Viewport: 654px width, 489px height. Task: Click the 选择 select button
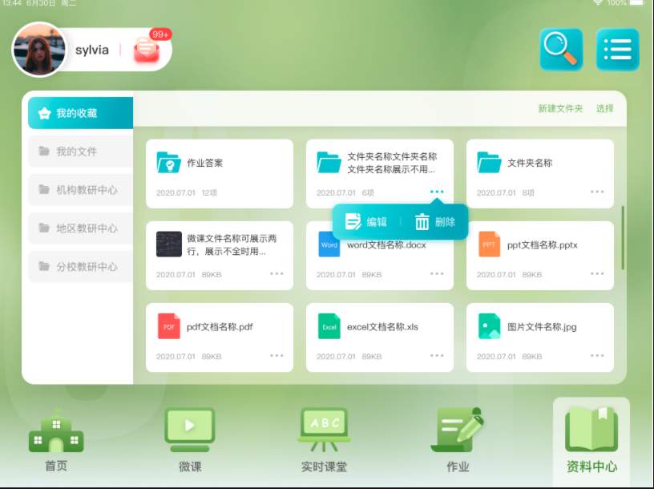[607, 110]
